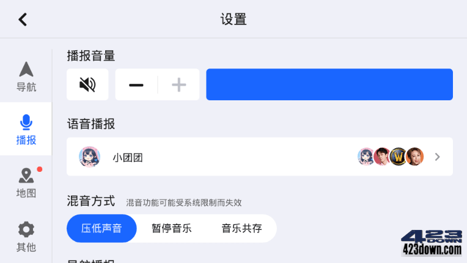Decrease the volume with the minus button
Image resolution: width=467 pixels, height=263 pixels.
(136, 85)
